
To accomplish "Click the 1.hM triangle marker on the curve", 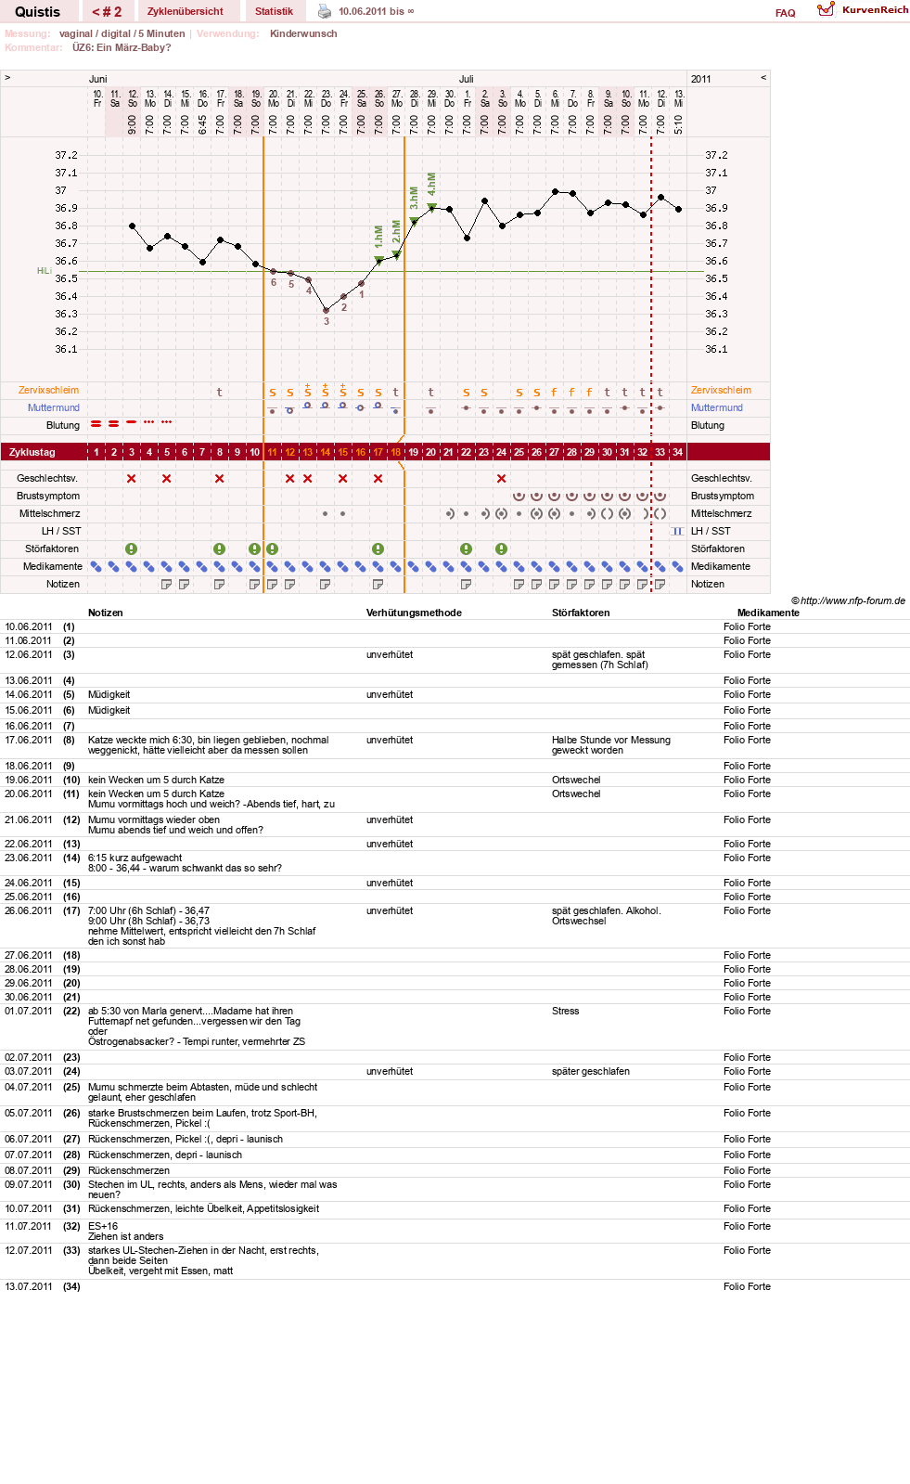I will pos(378,260).
